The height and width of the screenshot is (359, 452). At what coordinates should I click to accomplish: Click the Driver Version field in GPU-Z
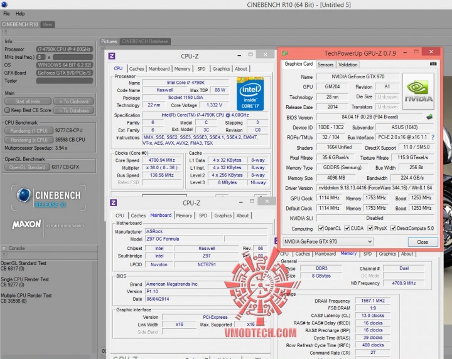point(375,188)
